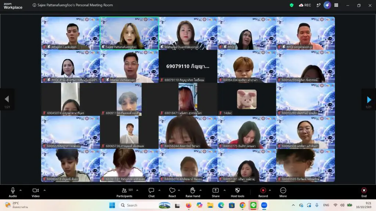The height and width of the screenshot is (211, 376).
Task: Click the Windows taskbar Search box
Action: [x=145, y=205]
